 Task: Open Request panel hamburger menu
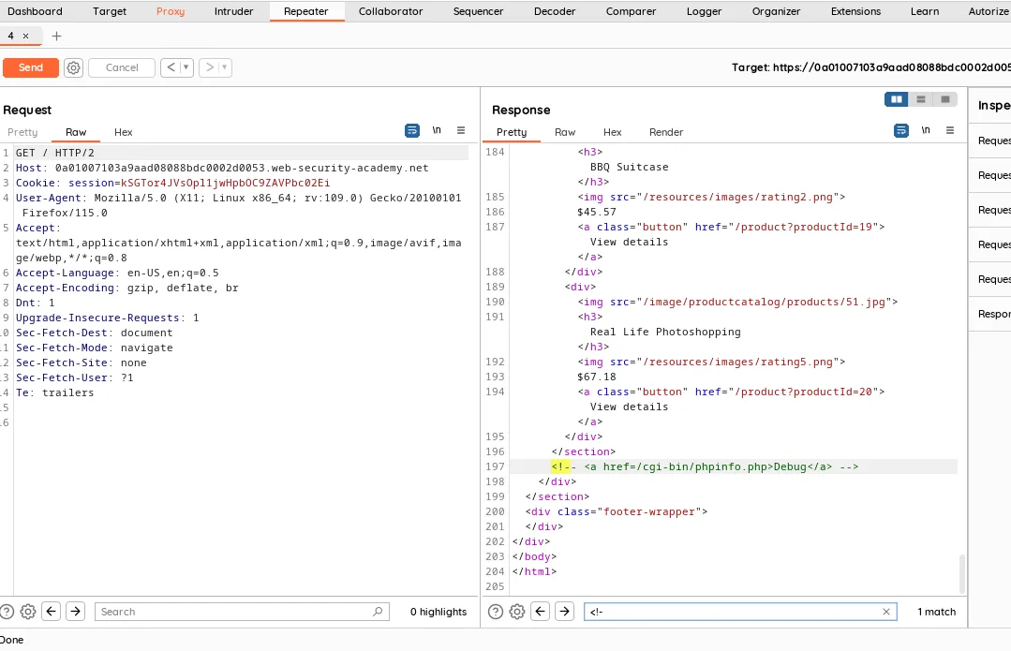click(x=461, y=130)
